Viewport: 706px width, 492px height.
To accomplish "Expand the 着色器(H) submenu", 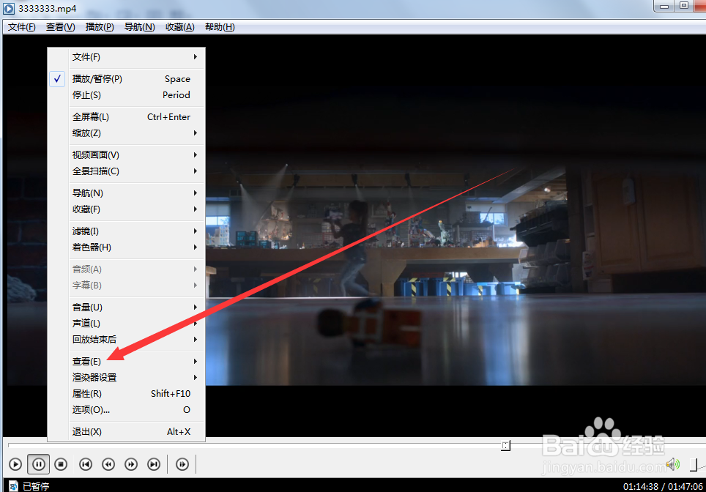I will coord(126,247).
